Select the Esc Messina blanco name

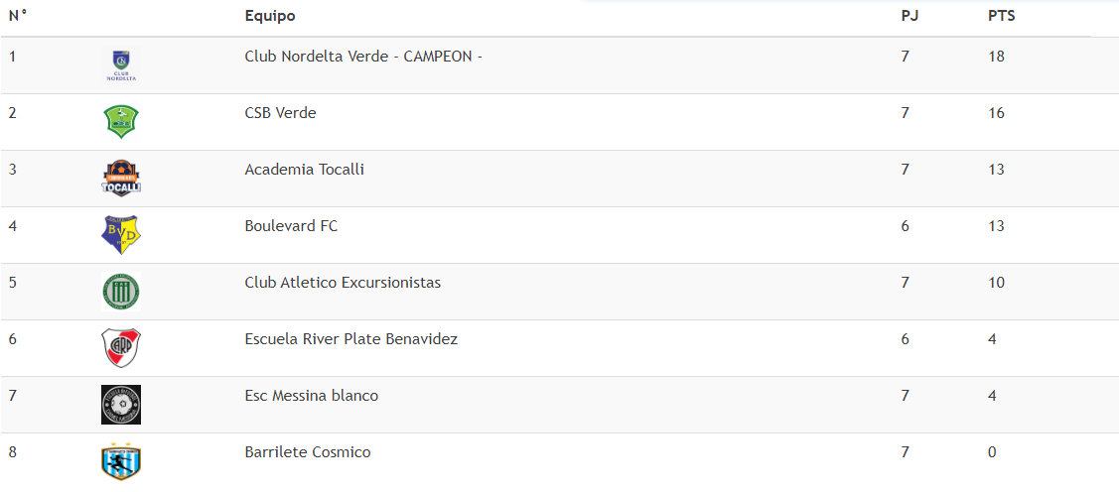(311, 396)
